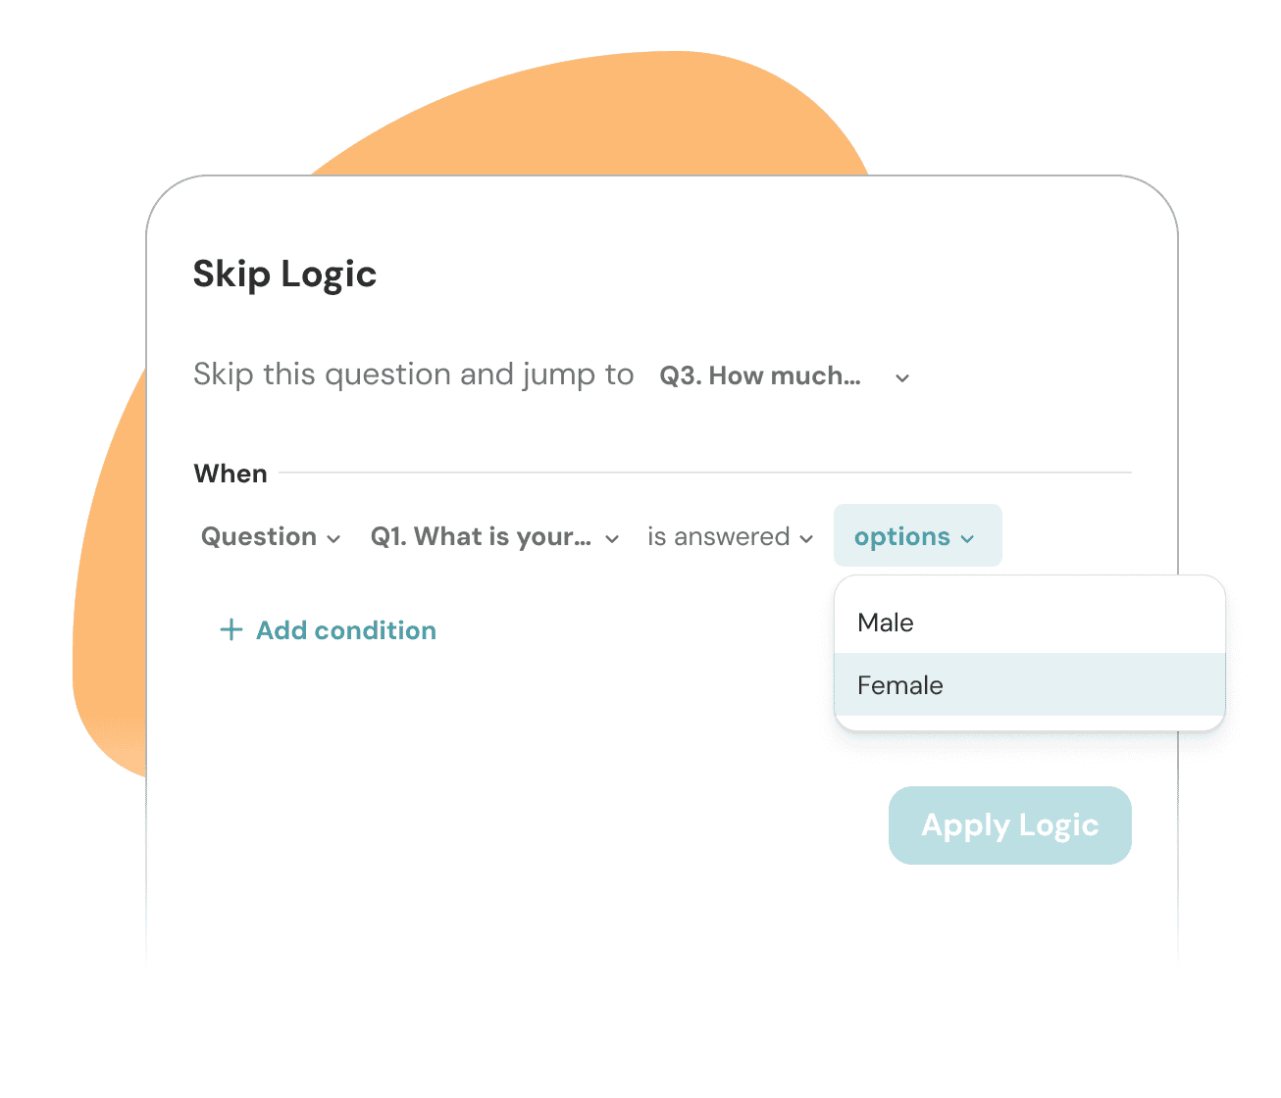Click the chevron next to is answered
The height and width of the screenshot is (1098, 1281).
pyautogui.click(x=806, y=539)
